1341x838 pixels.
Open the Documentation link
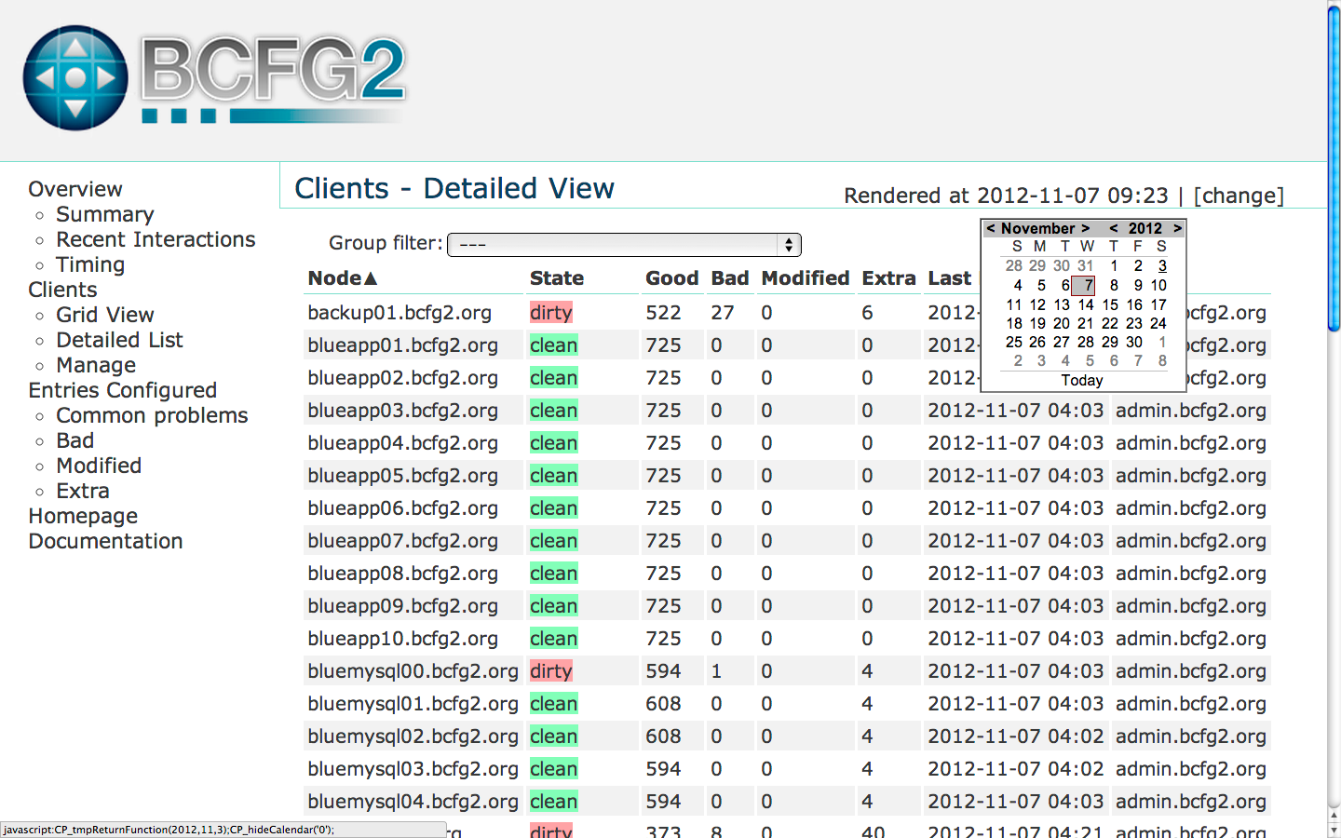(105, 541)
